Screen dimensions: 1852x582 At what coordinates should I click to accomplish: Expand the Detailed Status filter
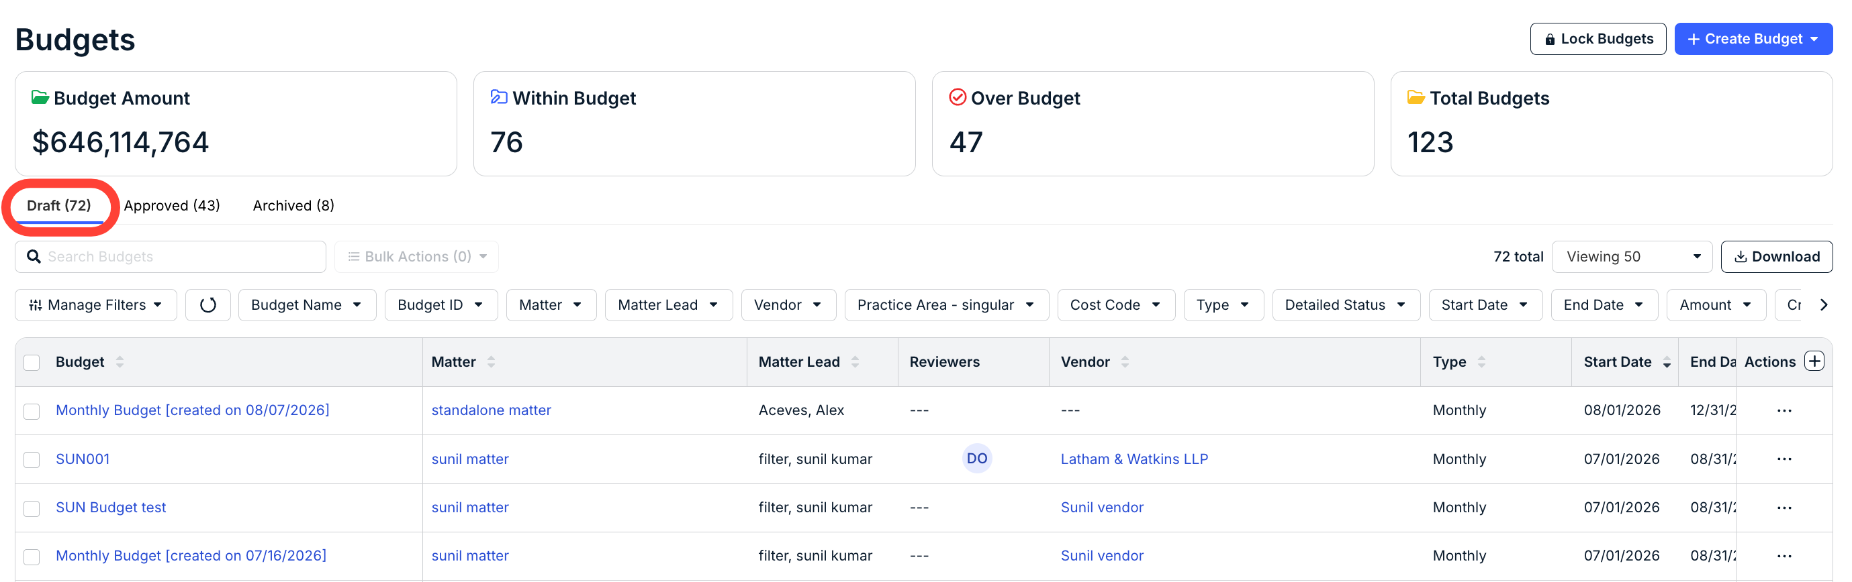(x=1346, y=305)
